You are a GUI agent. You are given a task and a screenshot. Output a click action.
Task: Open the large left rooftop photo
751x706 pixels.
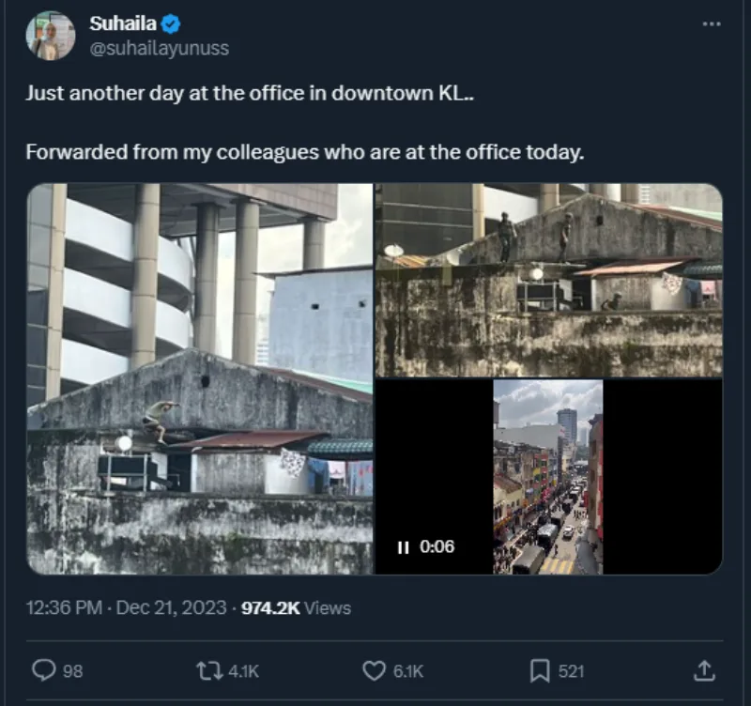200,379
